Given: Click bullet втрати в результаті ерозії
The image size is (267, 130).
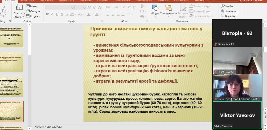Looking at the screenshot, I should (x=136, y=81).
